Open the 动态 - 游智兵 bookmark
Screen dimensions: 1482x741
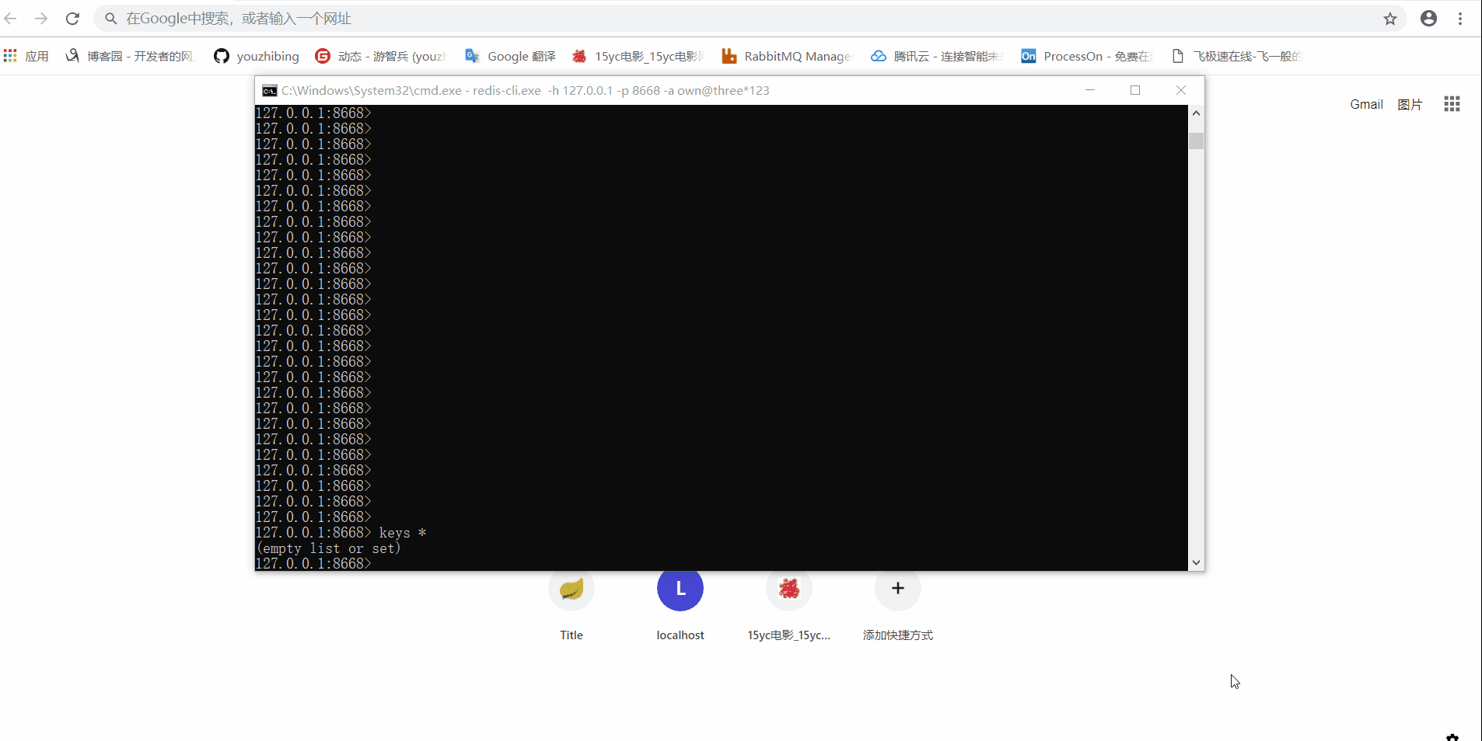coord(380,56)
